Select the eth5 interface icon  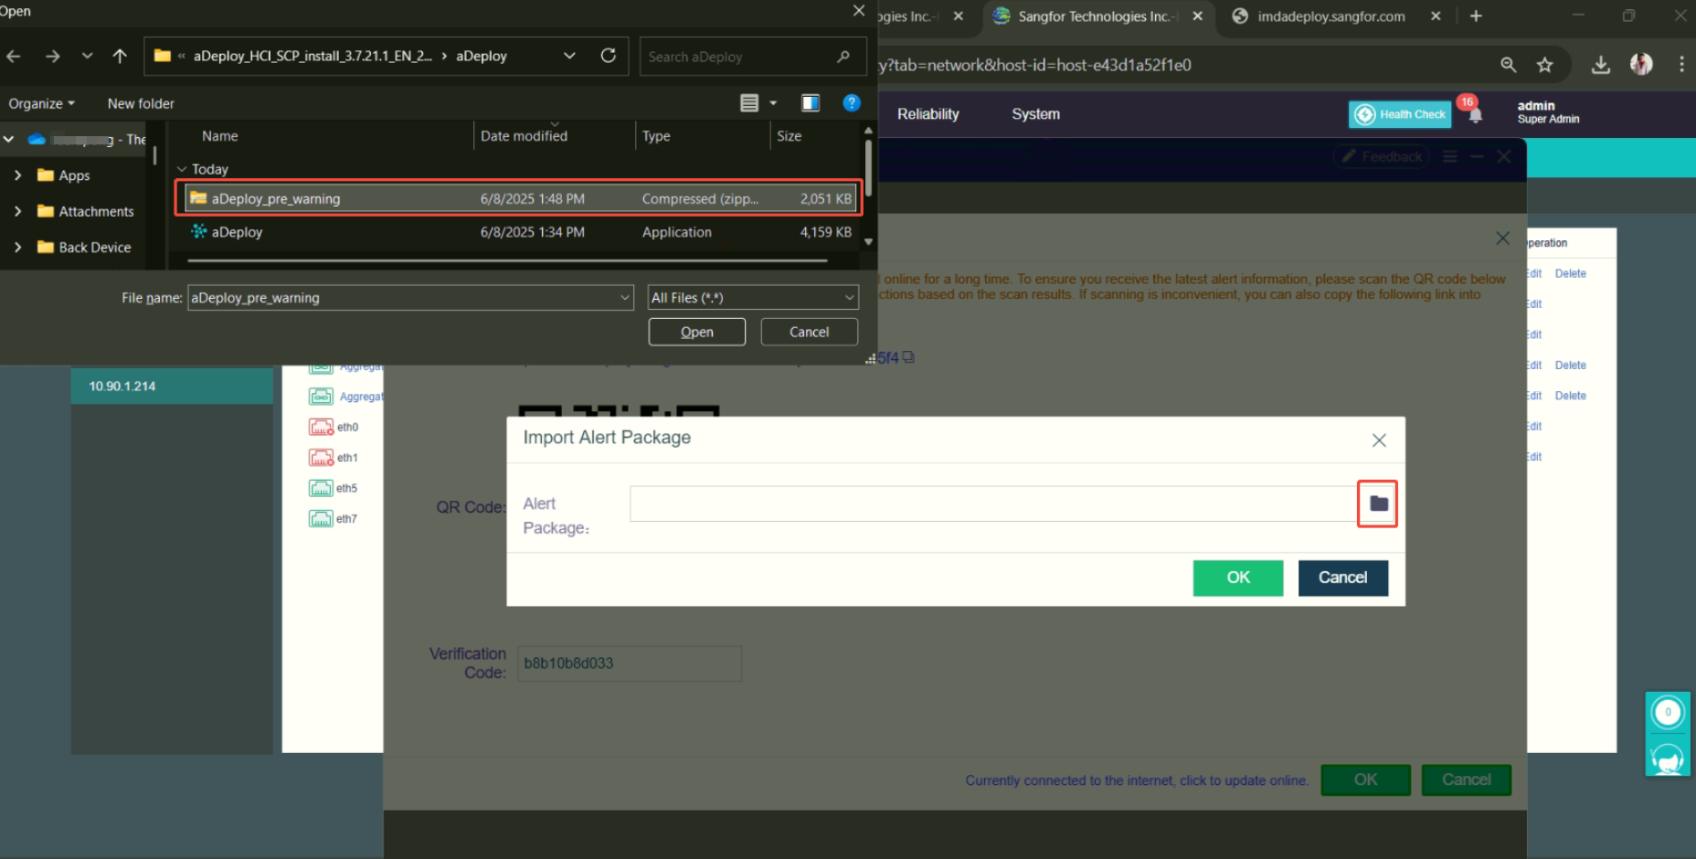[321, 488]
